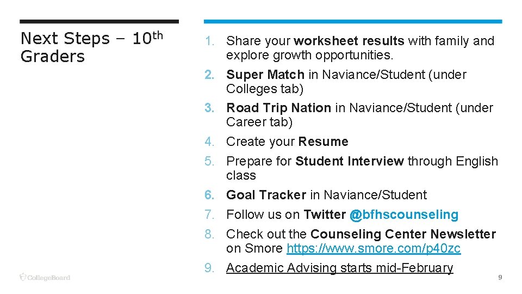Click list number 1 marker
This screenshot has width=522, height=294.
209,41
